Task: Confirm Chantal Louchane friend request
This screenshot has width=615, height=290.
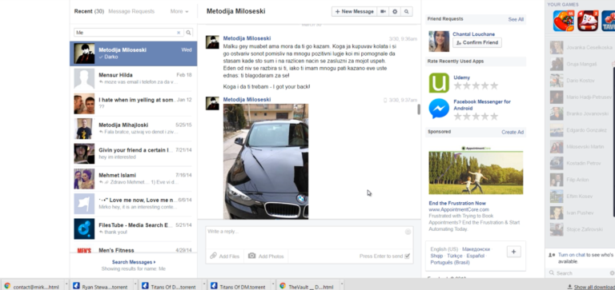Action: coord(477,42)
